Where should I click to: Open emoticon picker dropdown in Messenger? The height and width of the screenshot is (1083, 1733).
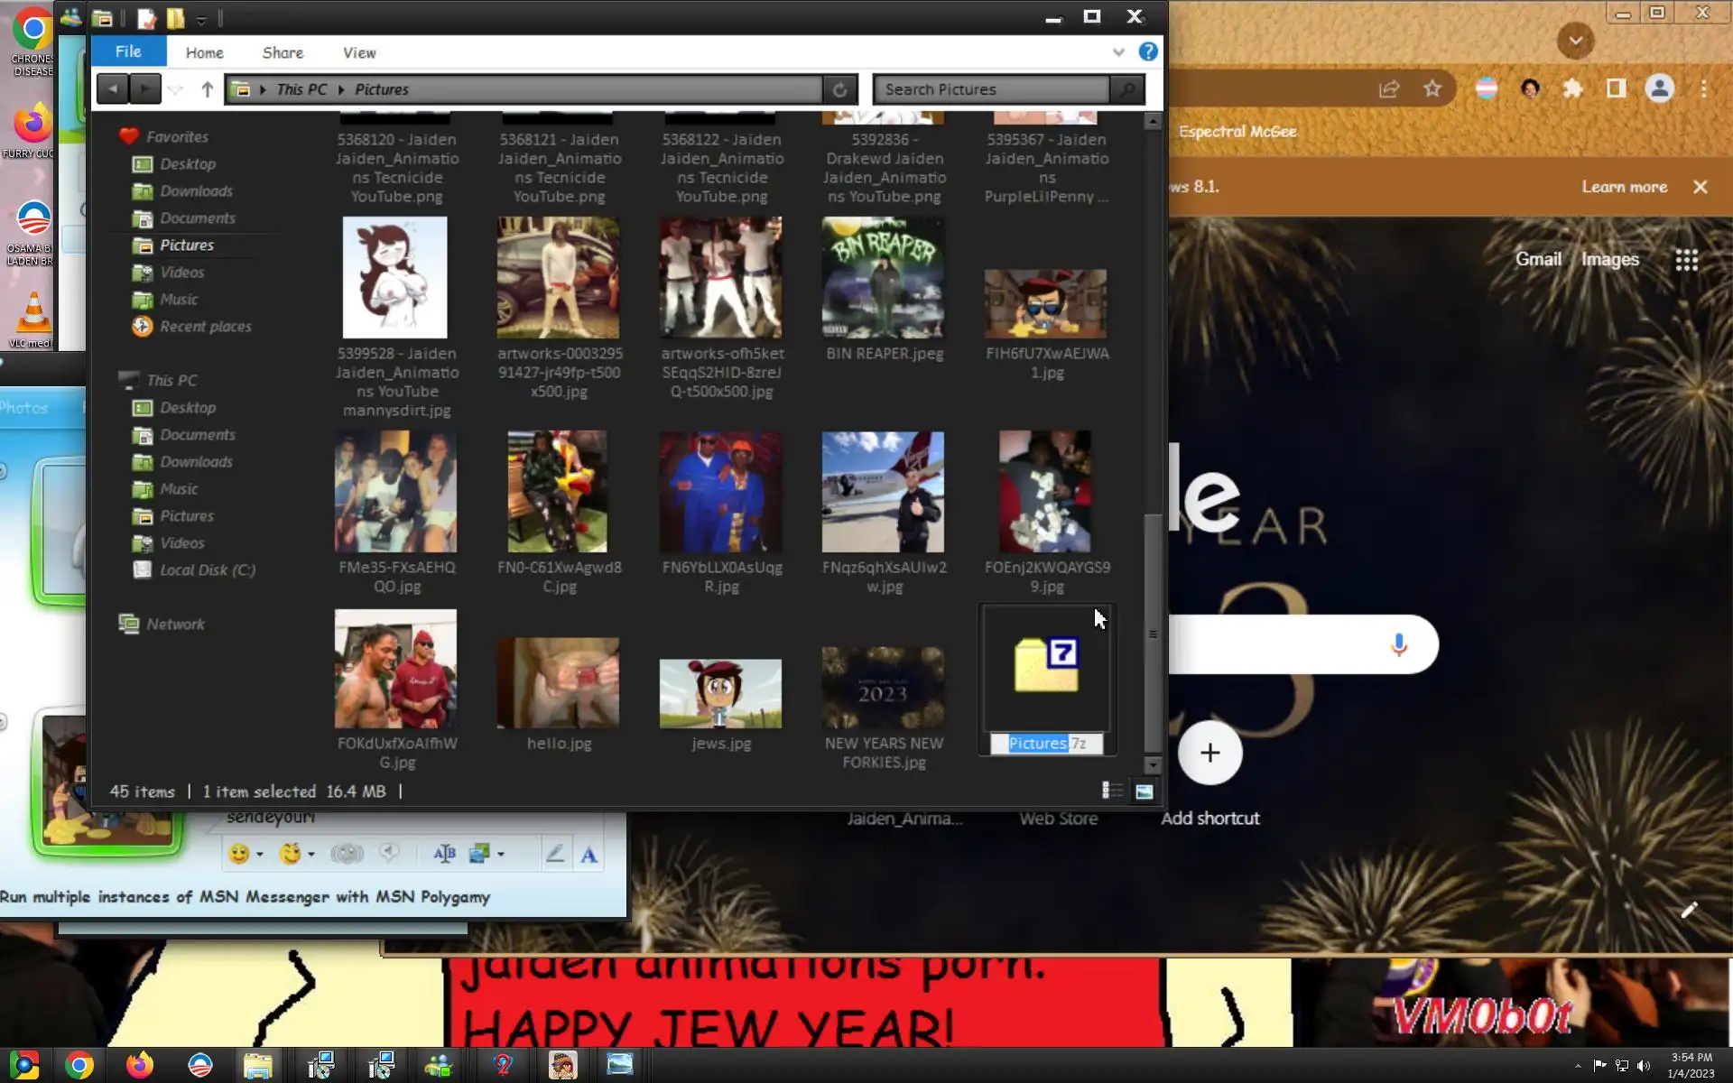[x=260, y=854]
